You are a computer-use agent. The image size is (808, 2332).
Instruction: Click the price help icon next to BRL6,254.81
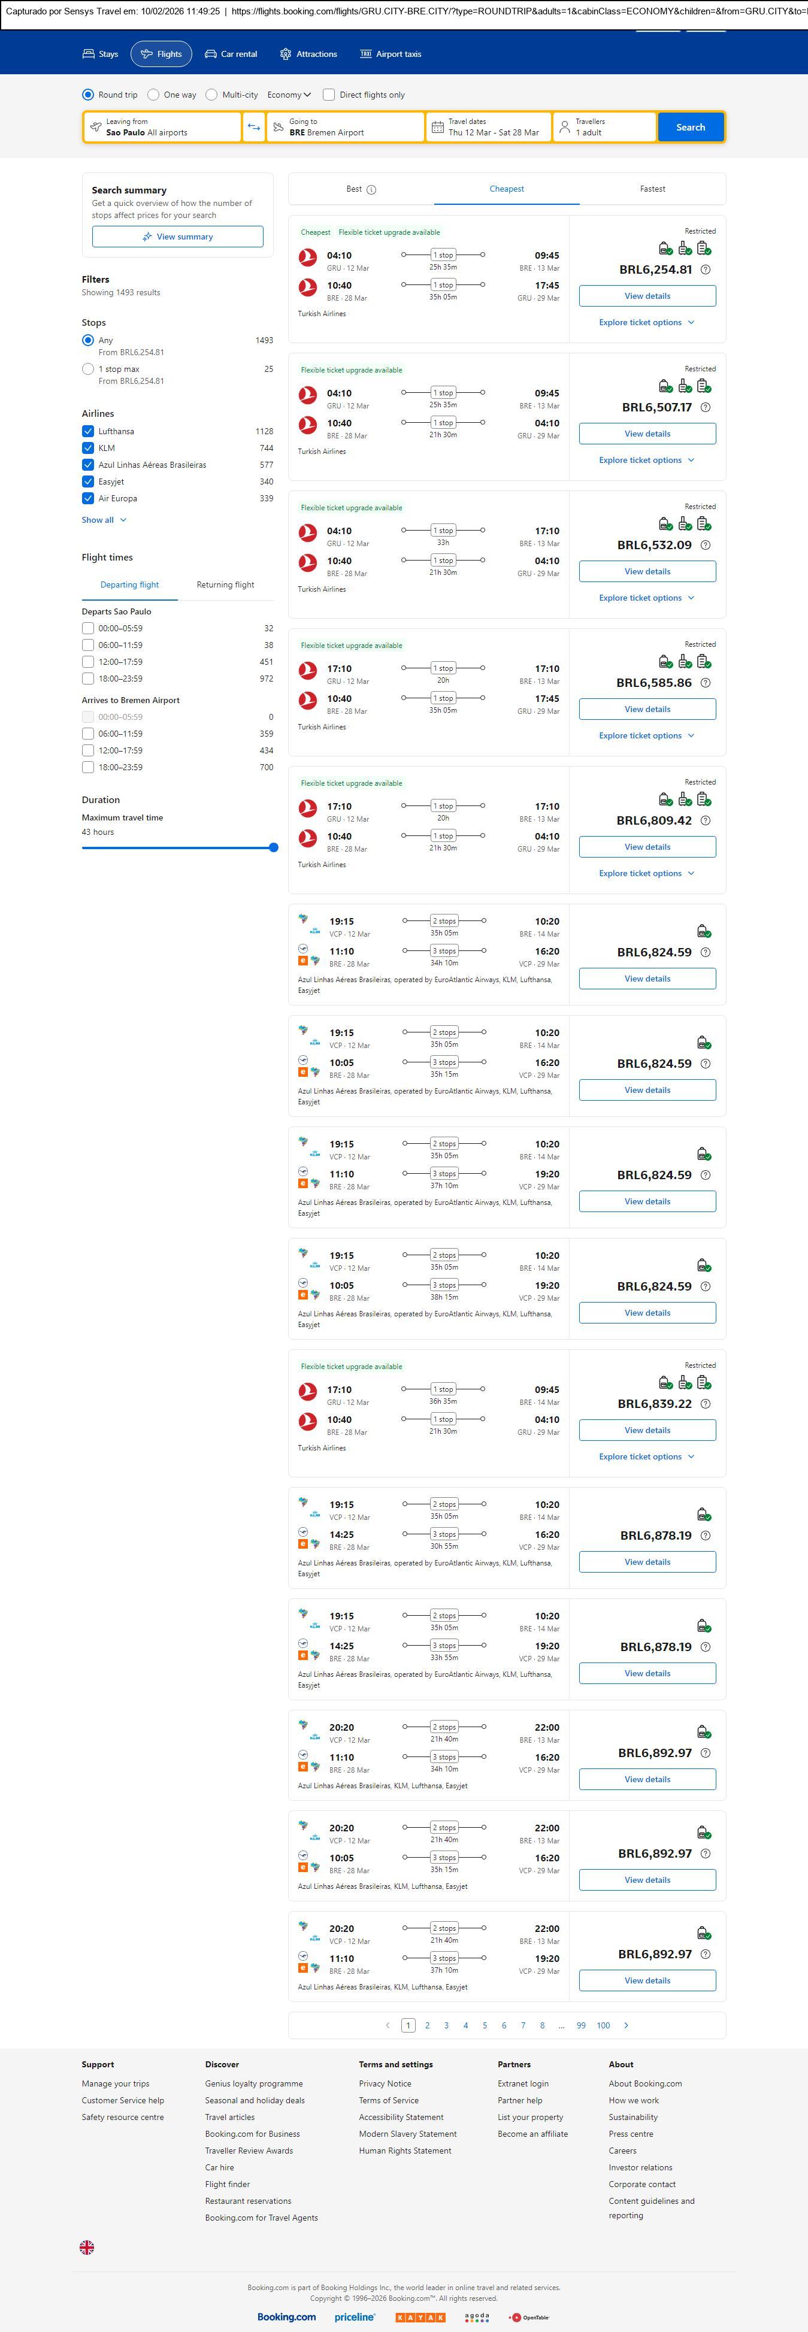pyautogui.click(x=706, y=269)
